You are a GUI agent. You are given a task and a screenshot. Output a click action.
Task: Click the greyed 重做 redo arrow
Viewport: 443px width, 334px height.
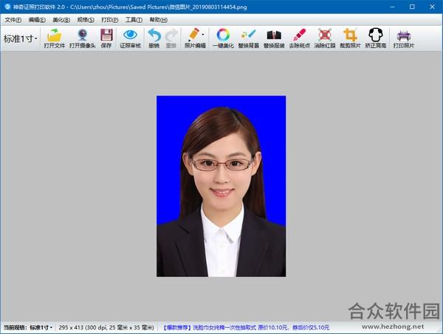point(171,38)
